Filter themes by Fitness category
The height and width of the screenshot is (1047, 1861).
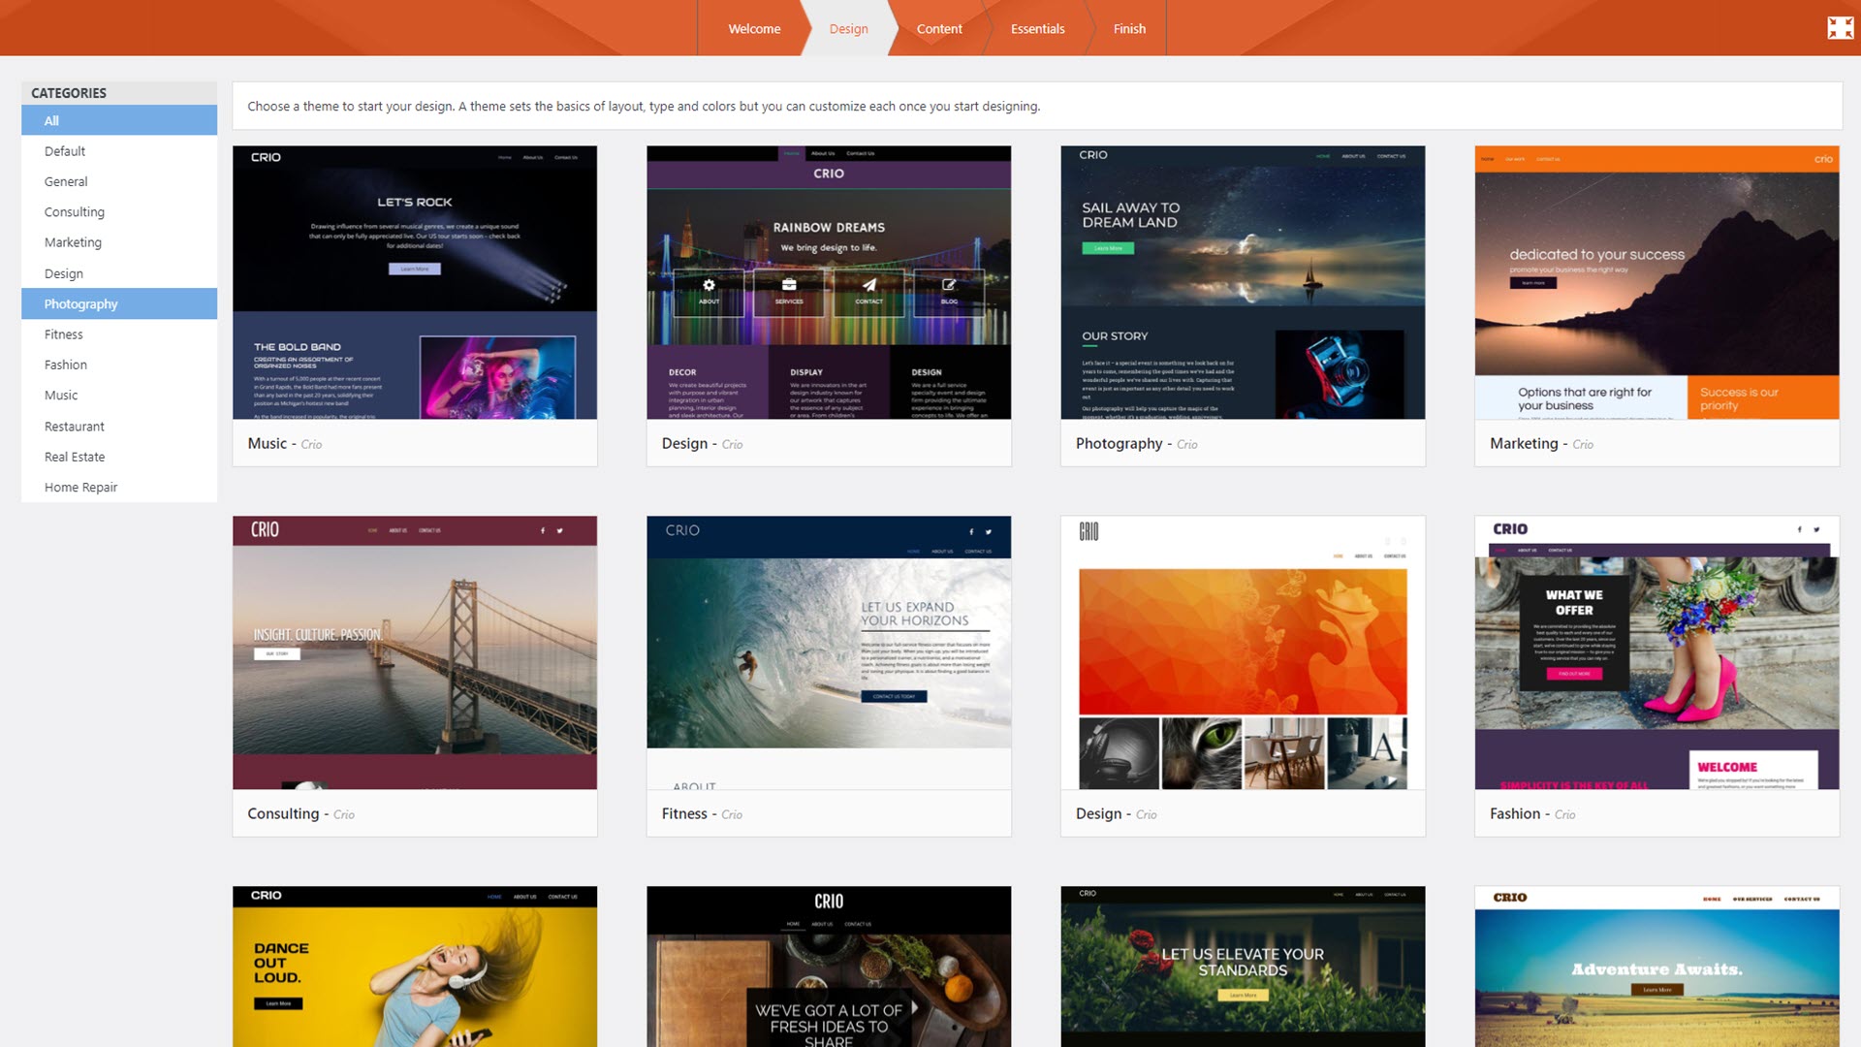coord(119,334)
